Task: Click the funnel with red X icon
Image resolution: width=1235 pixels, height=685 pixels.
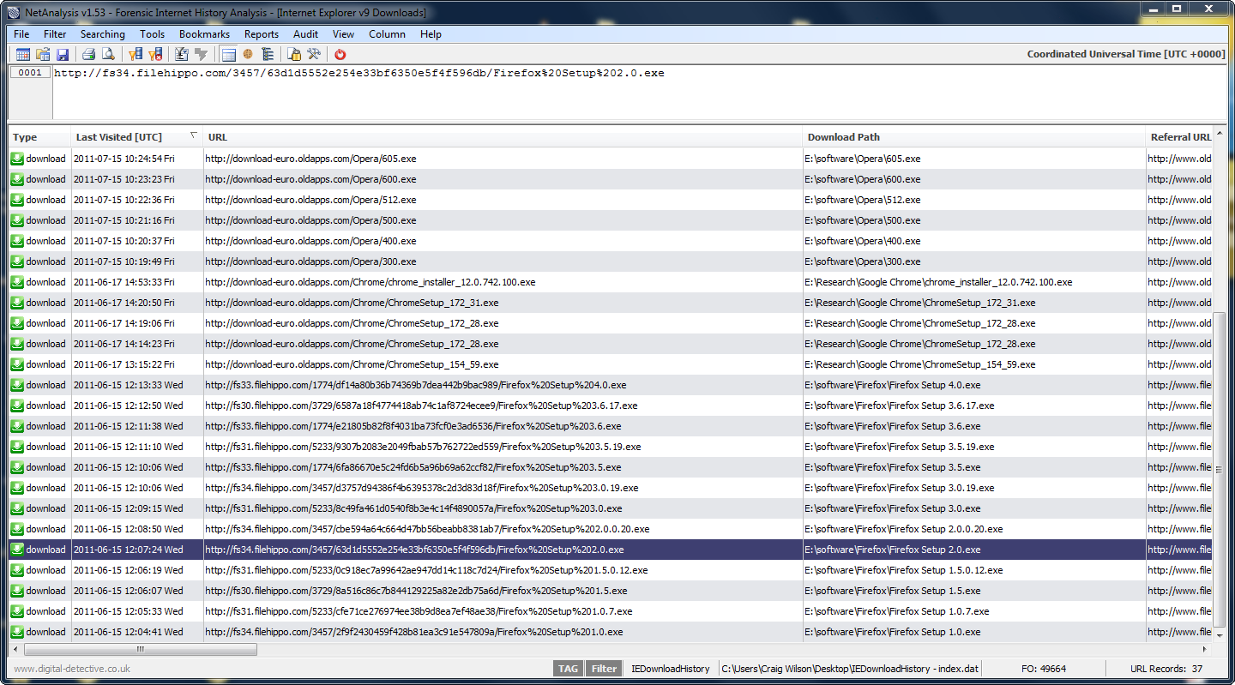Action: 155,54
